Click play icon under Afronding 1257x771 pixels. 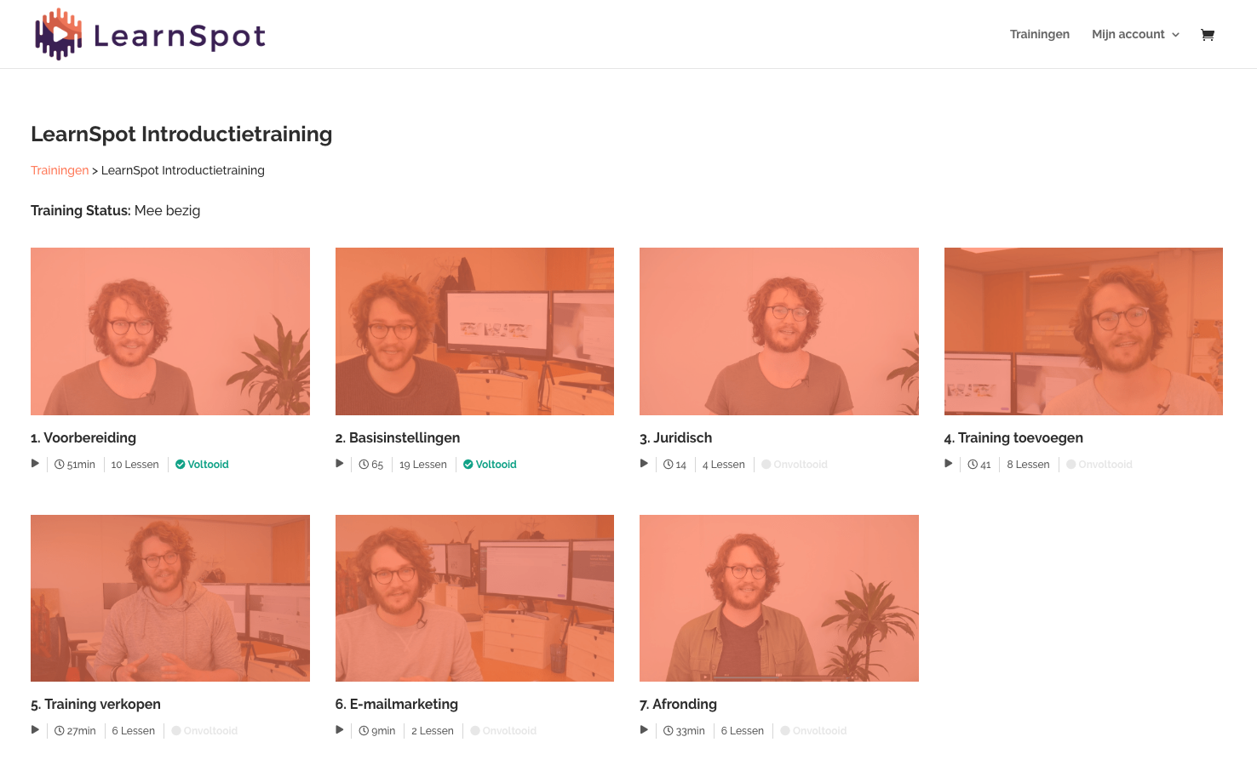click(x=644, y=730)
